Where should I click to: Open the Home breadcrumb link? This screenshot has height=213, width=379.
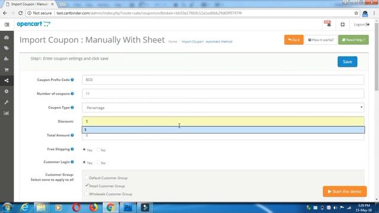pos(172,41)
